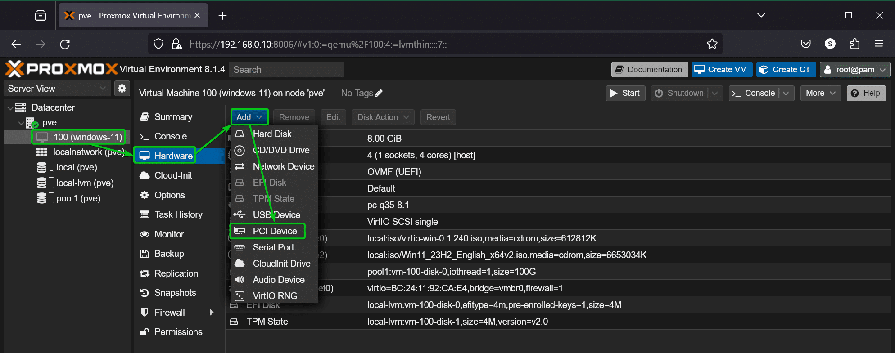Viewport: 895px width, 353px height.
Task: Click the Firefox View icon
Action: point(41,16)
